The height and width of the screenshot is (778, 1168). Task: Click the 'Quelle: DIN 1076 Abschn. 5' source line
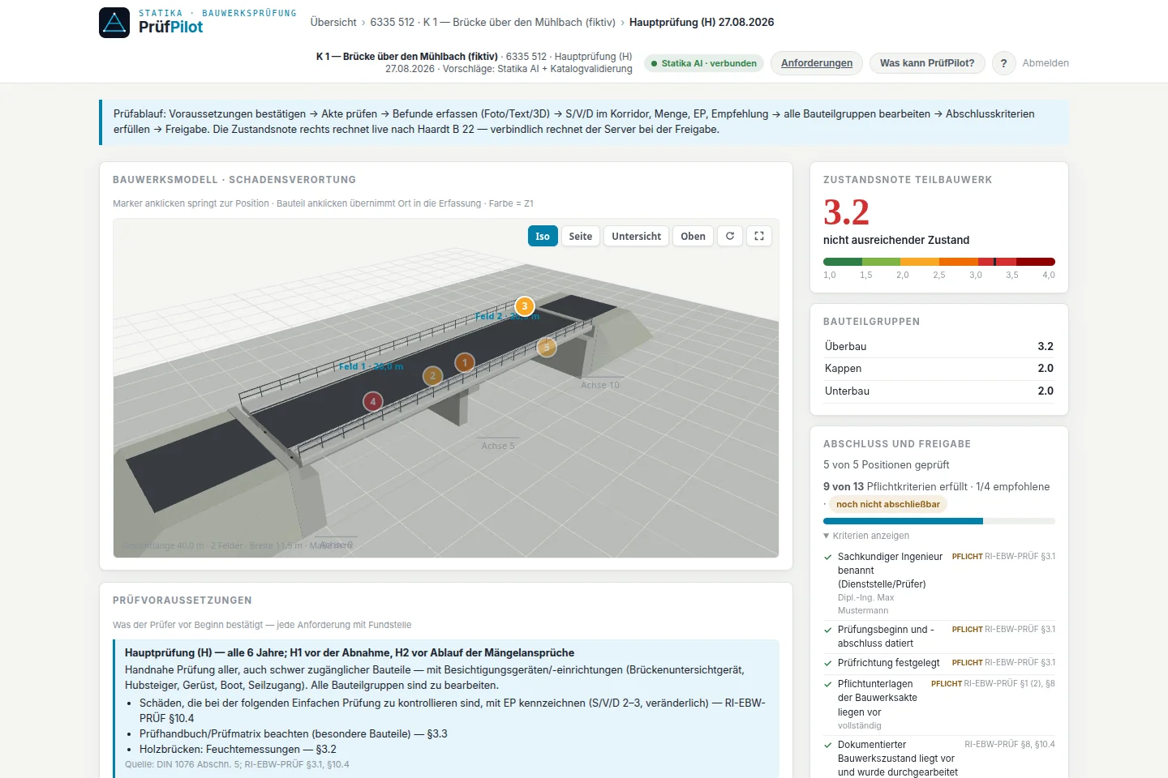tap(237, 764)
